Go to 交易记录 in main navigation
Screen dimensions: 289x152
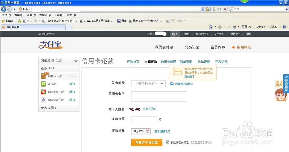[x=192, y=47]
